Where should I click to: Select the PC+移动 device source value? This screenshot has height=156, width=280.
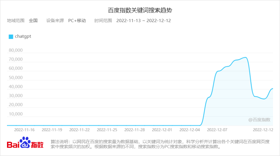pyautogui.click(x=77, y=21)
